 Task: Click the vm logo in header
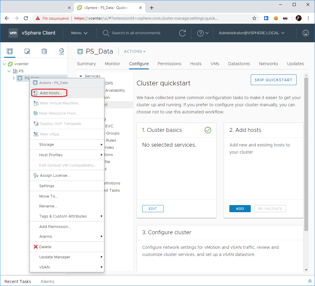click(x=13, y=33)
